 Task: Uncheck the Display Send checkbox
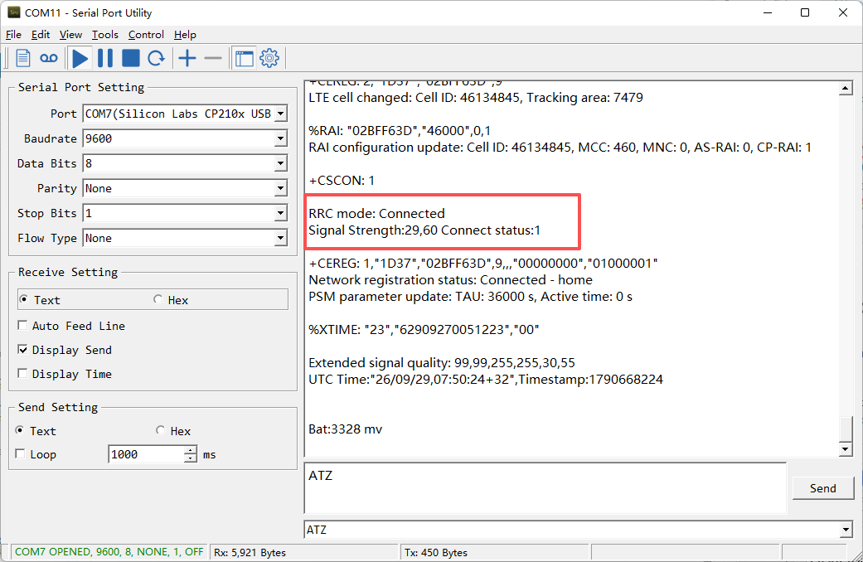point(22,350)
